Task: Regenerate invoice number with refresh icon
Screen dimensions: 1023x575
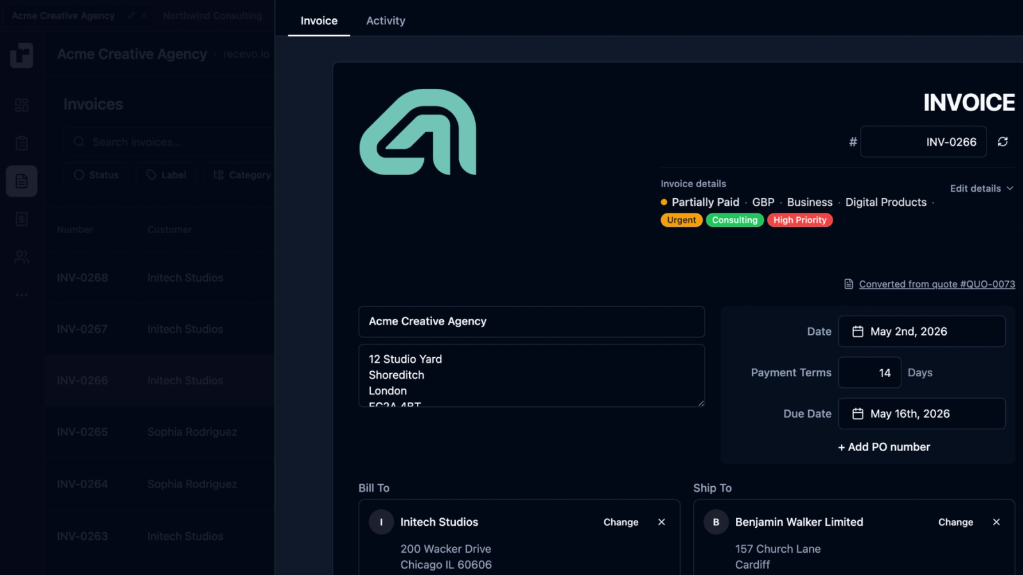Action: point(1003,142)
